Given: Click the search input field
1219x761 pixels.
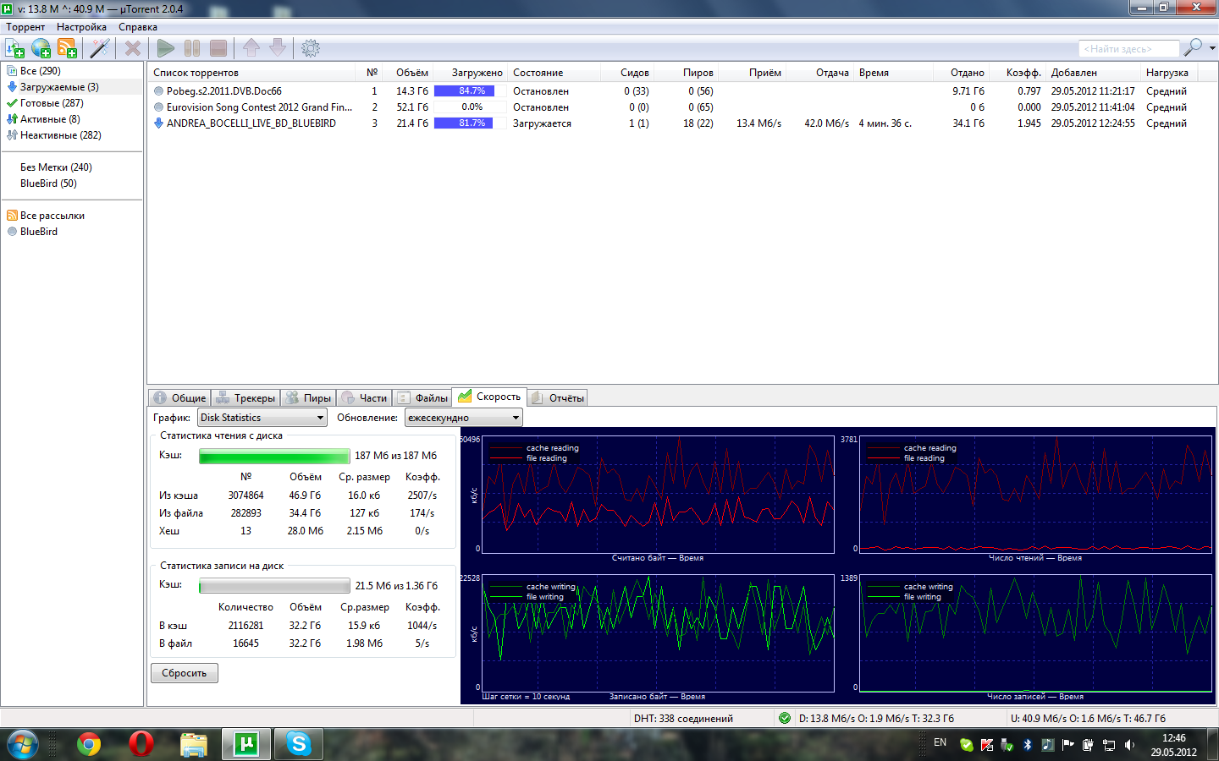Looking at the screenshot, I should tap(1128, 49).
